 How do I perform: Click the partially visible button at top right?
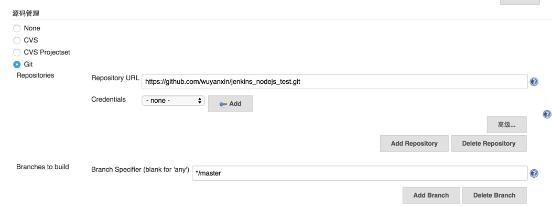(x=519, y=2)
